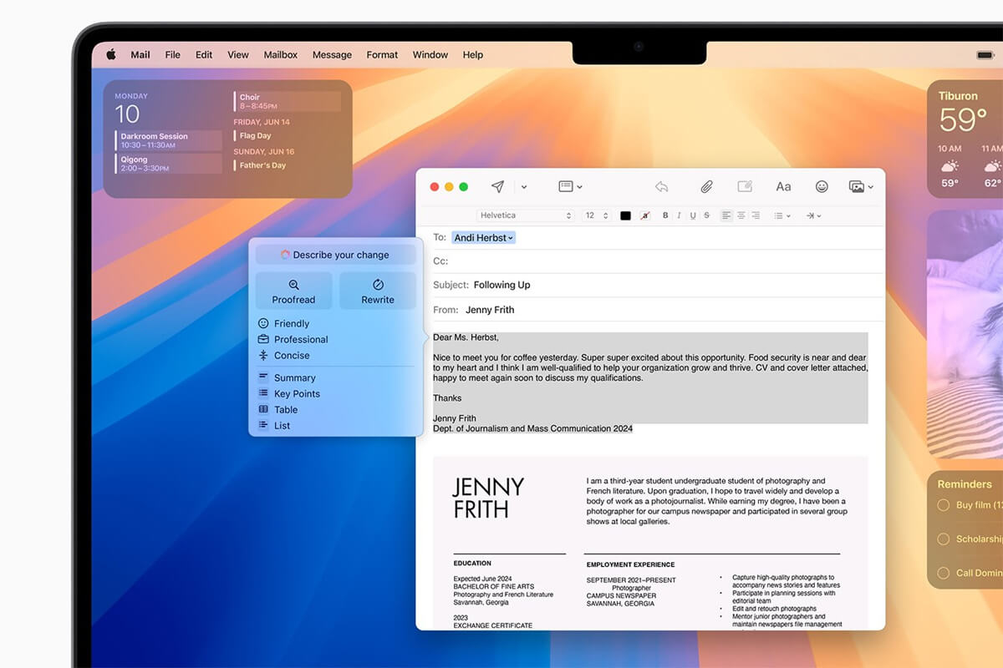This screenshot has height=668, width=1003.
Task: Toggle italic formatting in the format bar
Action: coord(679,215)
